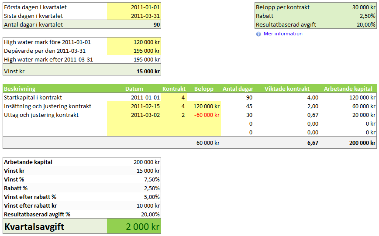Select Vinst efter rabatt % value 5,00%
Viewport: 379px width, 236px height.
tap(152, 197)
